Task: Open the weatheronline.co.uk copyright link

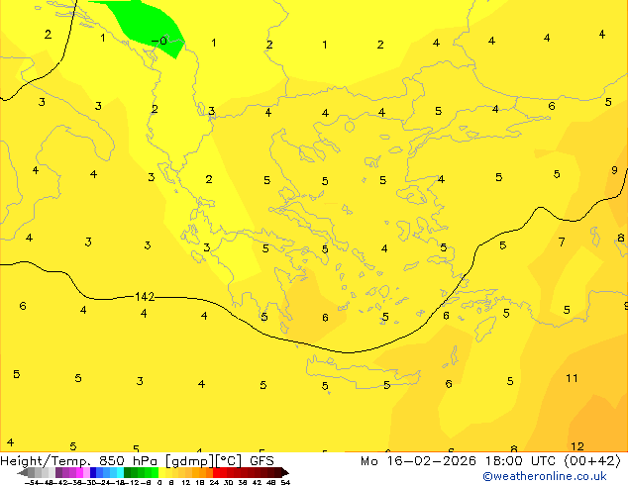Action: click(545, 476)
